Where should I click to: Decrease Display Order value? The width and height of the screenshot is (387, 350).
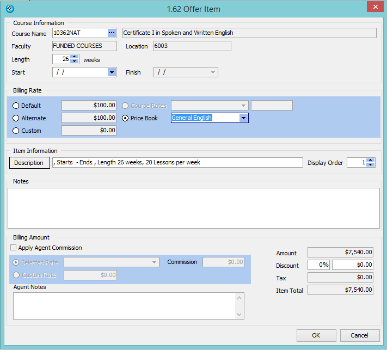tap(370, 165)
